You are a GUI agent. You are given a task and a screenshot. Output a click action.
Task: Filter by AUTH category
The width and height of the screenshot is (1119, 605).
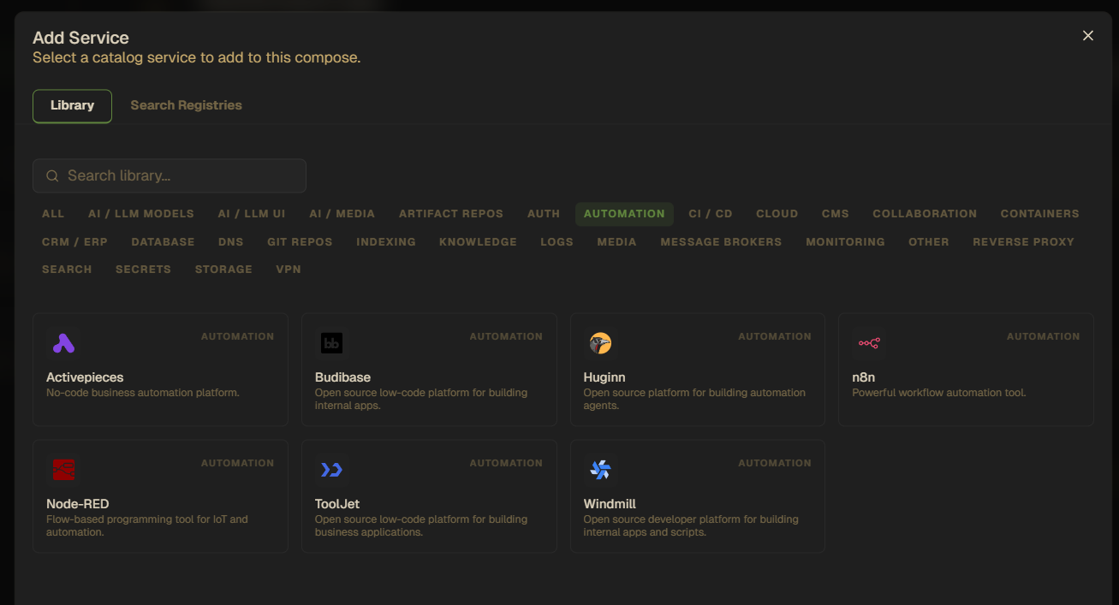pyautogui.click(x=544, y=214)
